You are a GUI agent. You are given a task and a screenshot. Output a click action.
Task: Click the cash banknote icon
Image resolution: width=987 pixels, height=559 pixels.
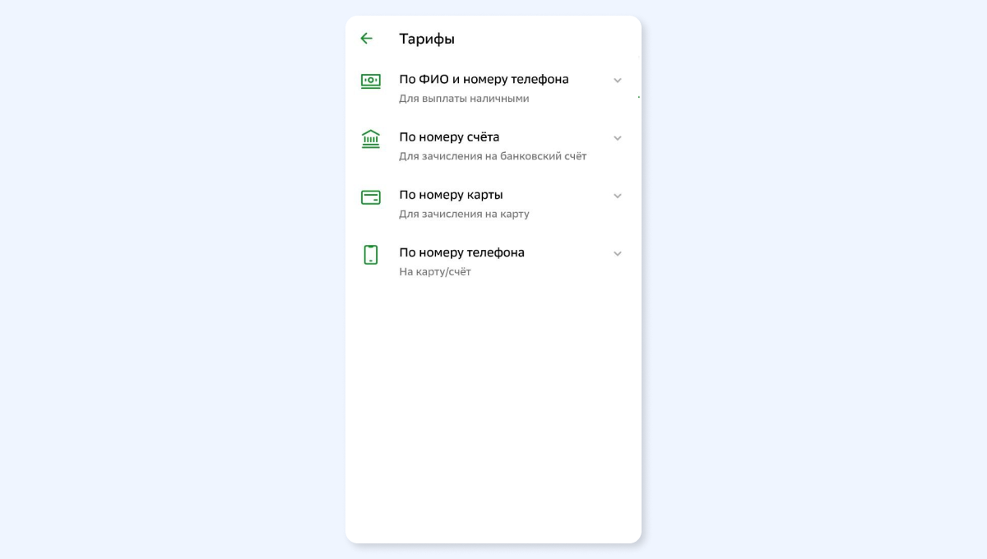[371, 81]
